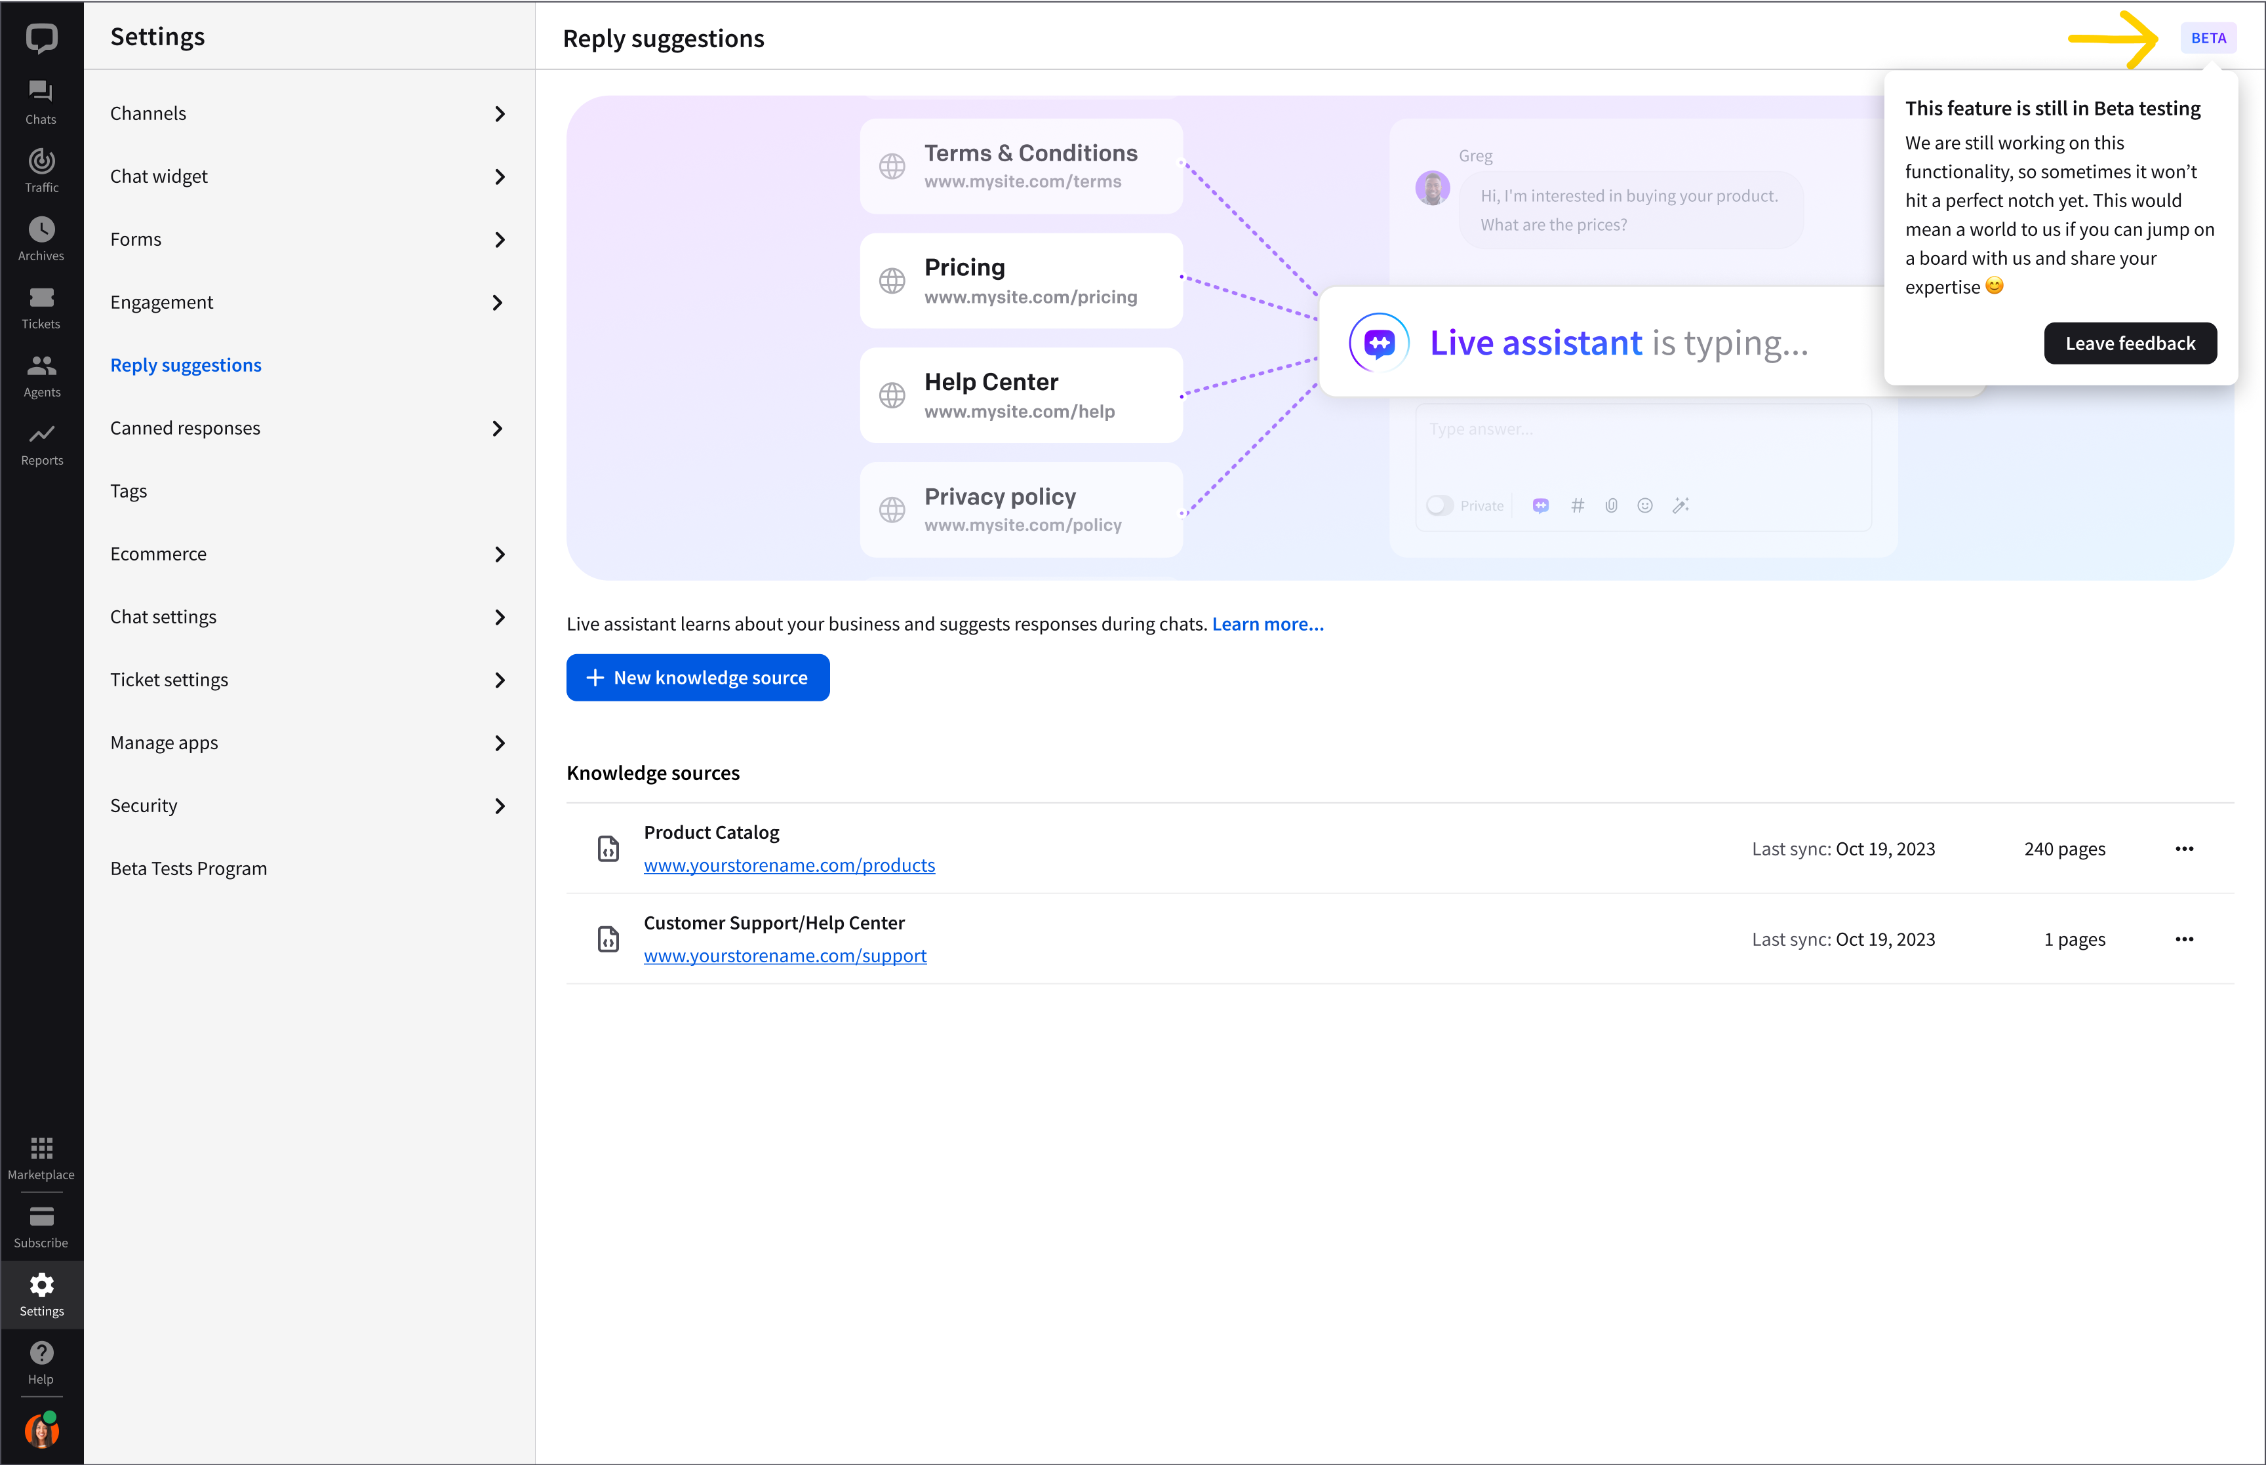The height and width of the screenshot is (1465, 2266).
Task: Click the attachment paperclip icon
Action: 1610,505
